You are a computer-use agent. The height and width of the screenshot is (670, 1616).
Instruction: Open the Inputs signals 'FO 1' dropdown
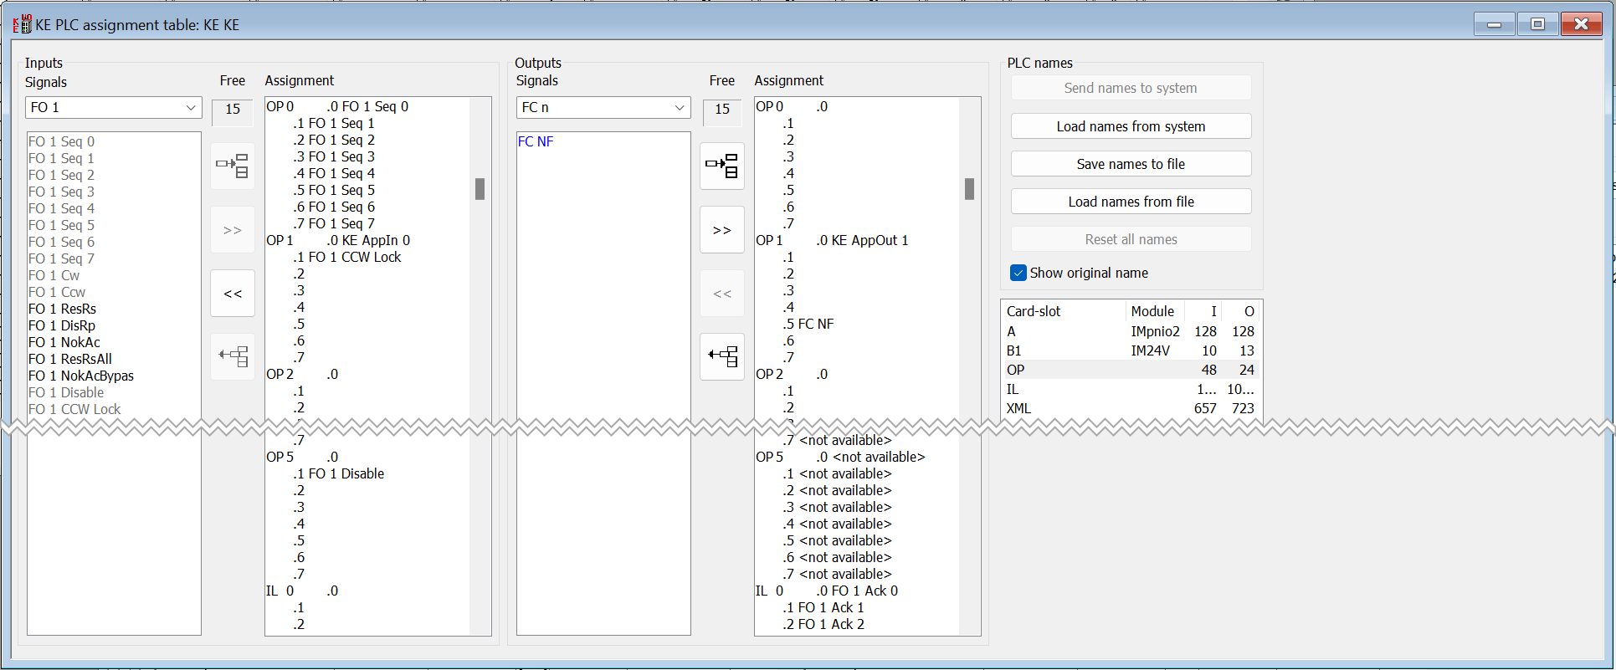[x=114, y=107]
